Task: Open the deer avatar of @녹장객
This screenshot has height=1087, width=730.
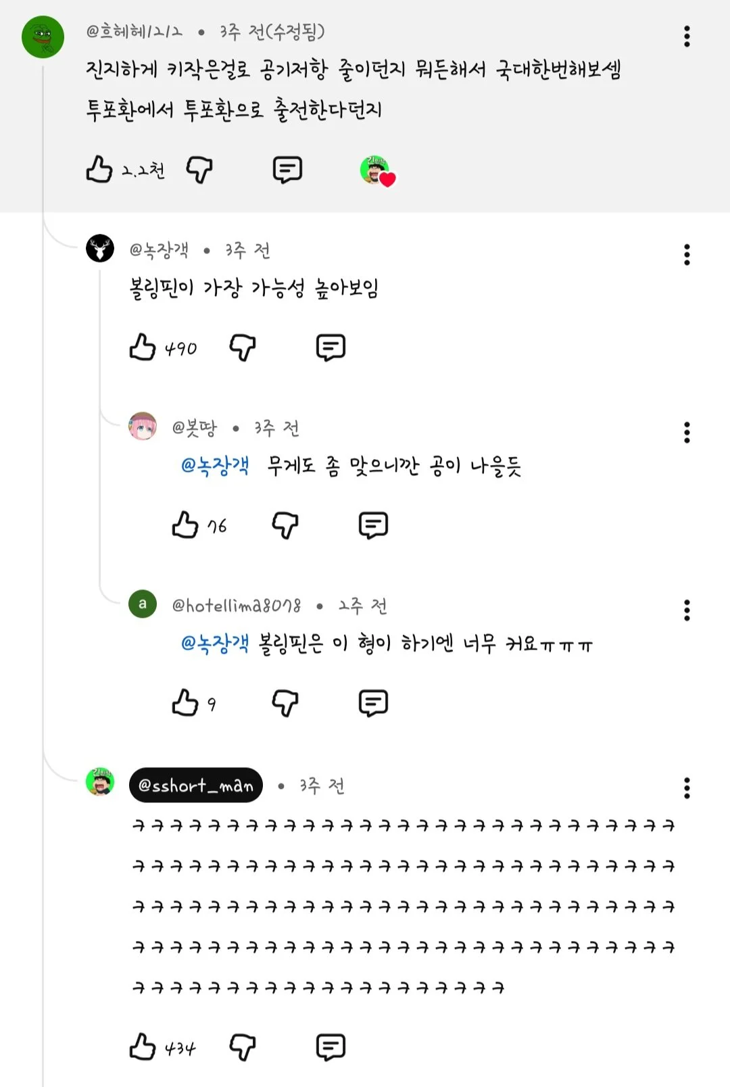Action: (x=100, y=249)
